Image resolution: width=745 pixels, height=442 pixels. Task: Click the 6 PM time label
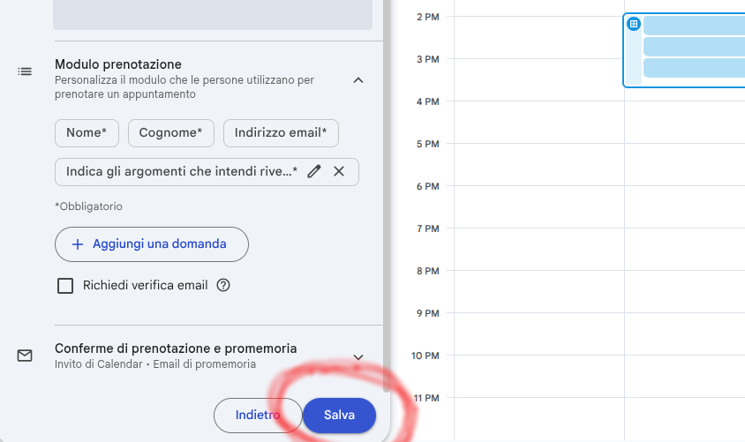pos(427,186)
